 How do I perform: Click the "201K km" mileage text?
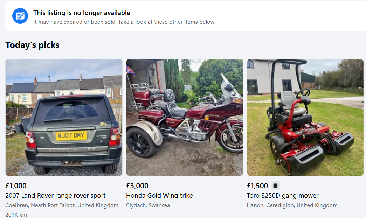point(16,215)
